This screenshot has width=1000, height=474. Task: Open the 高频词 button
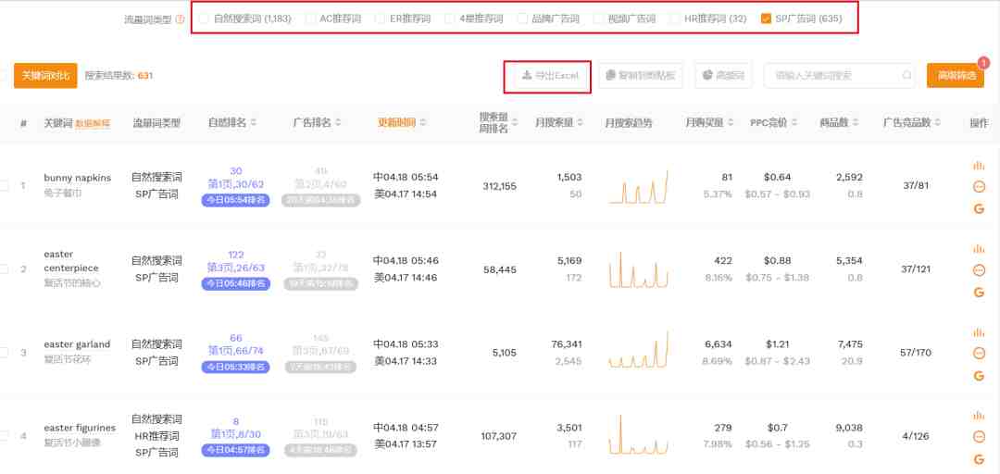pos(723,75)
